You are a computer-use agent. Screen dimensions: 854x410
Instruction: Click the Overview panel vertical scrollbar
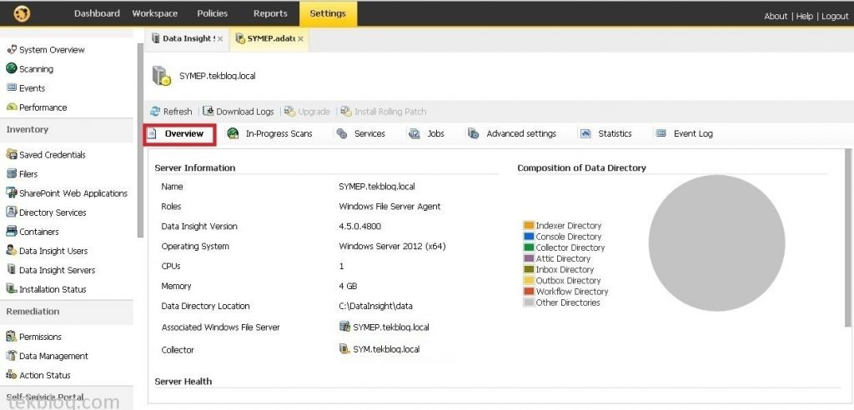(x=848, y=238)
